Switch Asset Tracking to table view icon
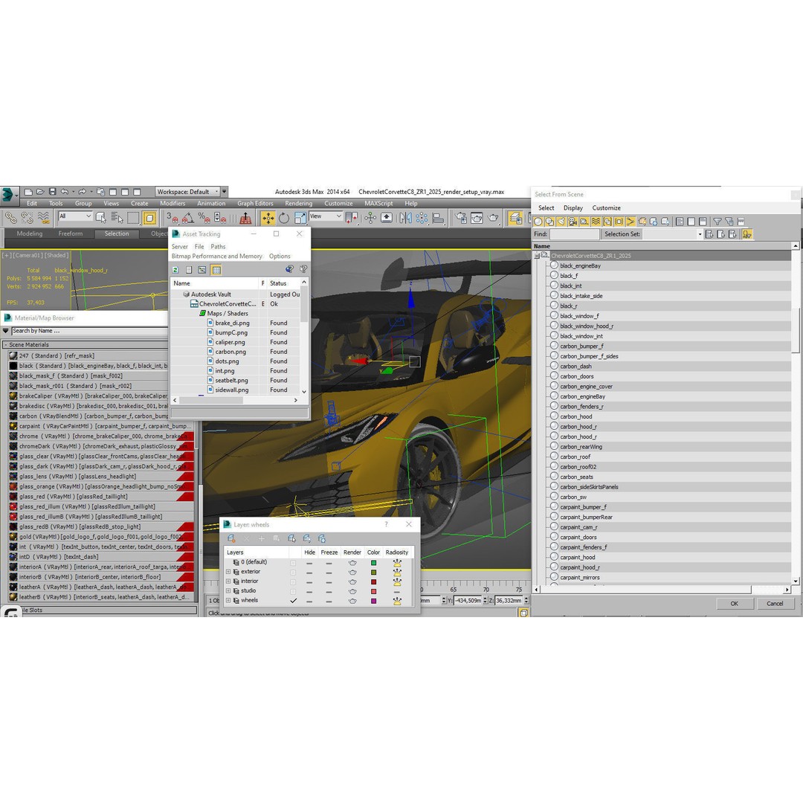Image resolution: width=803 pixels, height=803 pixels. [216, 270]
